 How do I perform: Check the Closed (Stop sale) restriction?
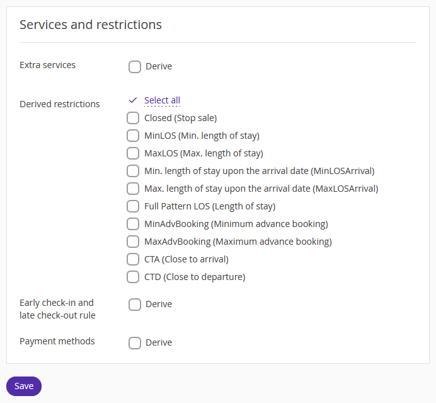tap(133, 118)
